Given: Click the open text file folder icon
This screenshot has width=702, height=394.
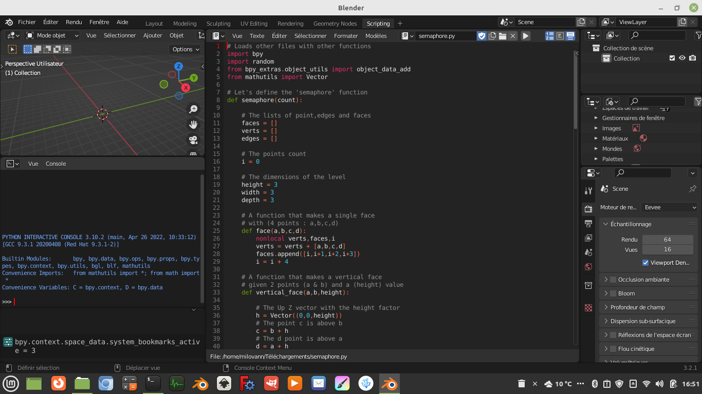Looking at the screenshot, I should [x=503, y=36].
